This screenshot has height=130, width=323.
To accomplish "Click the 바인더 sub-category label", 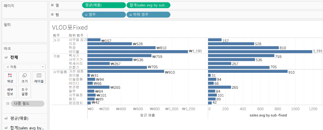I will point(74,83).
